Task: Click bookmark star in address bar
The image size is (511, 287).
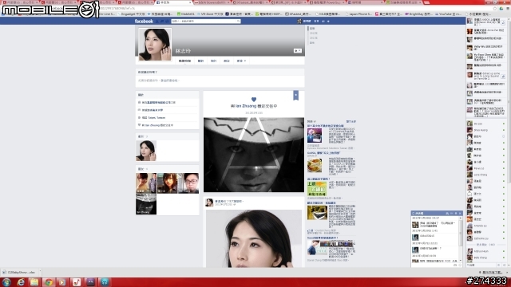Action: [495, 9]
